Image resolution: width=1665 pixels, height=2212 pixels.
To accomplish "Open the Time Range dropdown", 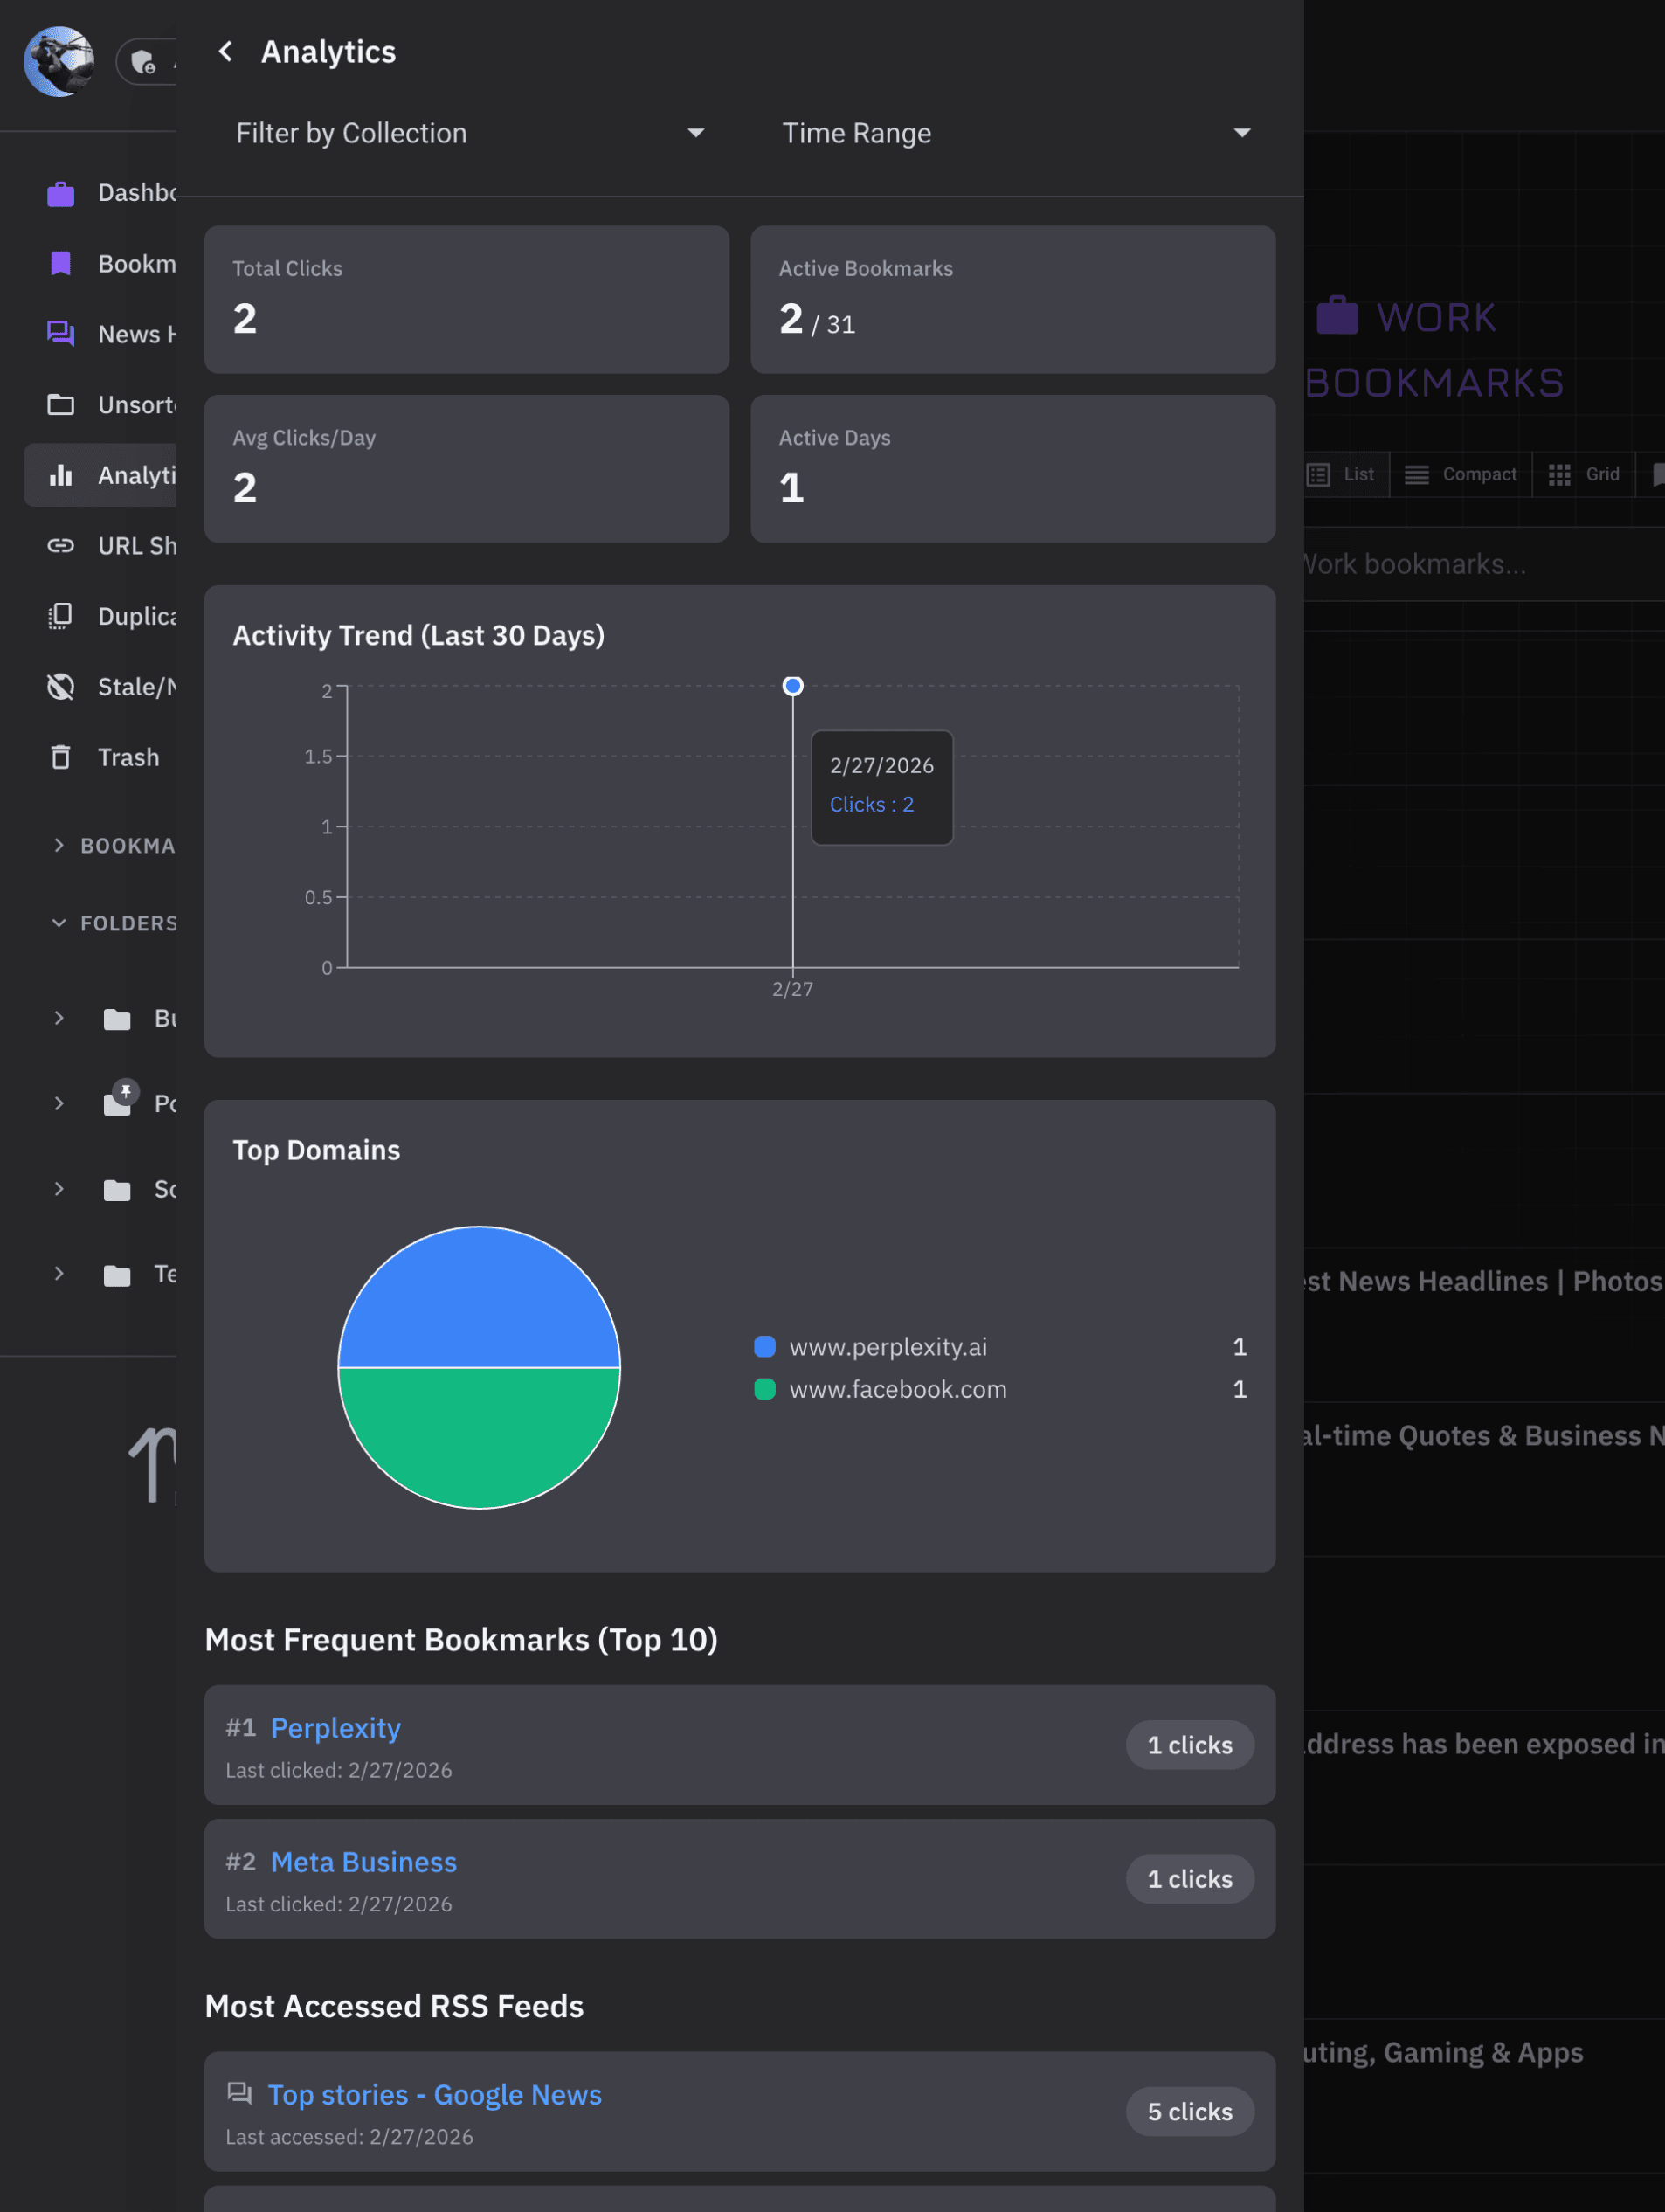I will coord(1015,133).
